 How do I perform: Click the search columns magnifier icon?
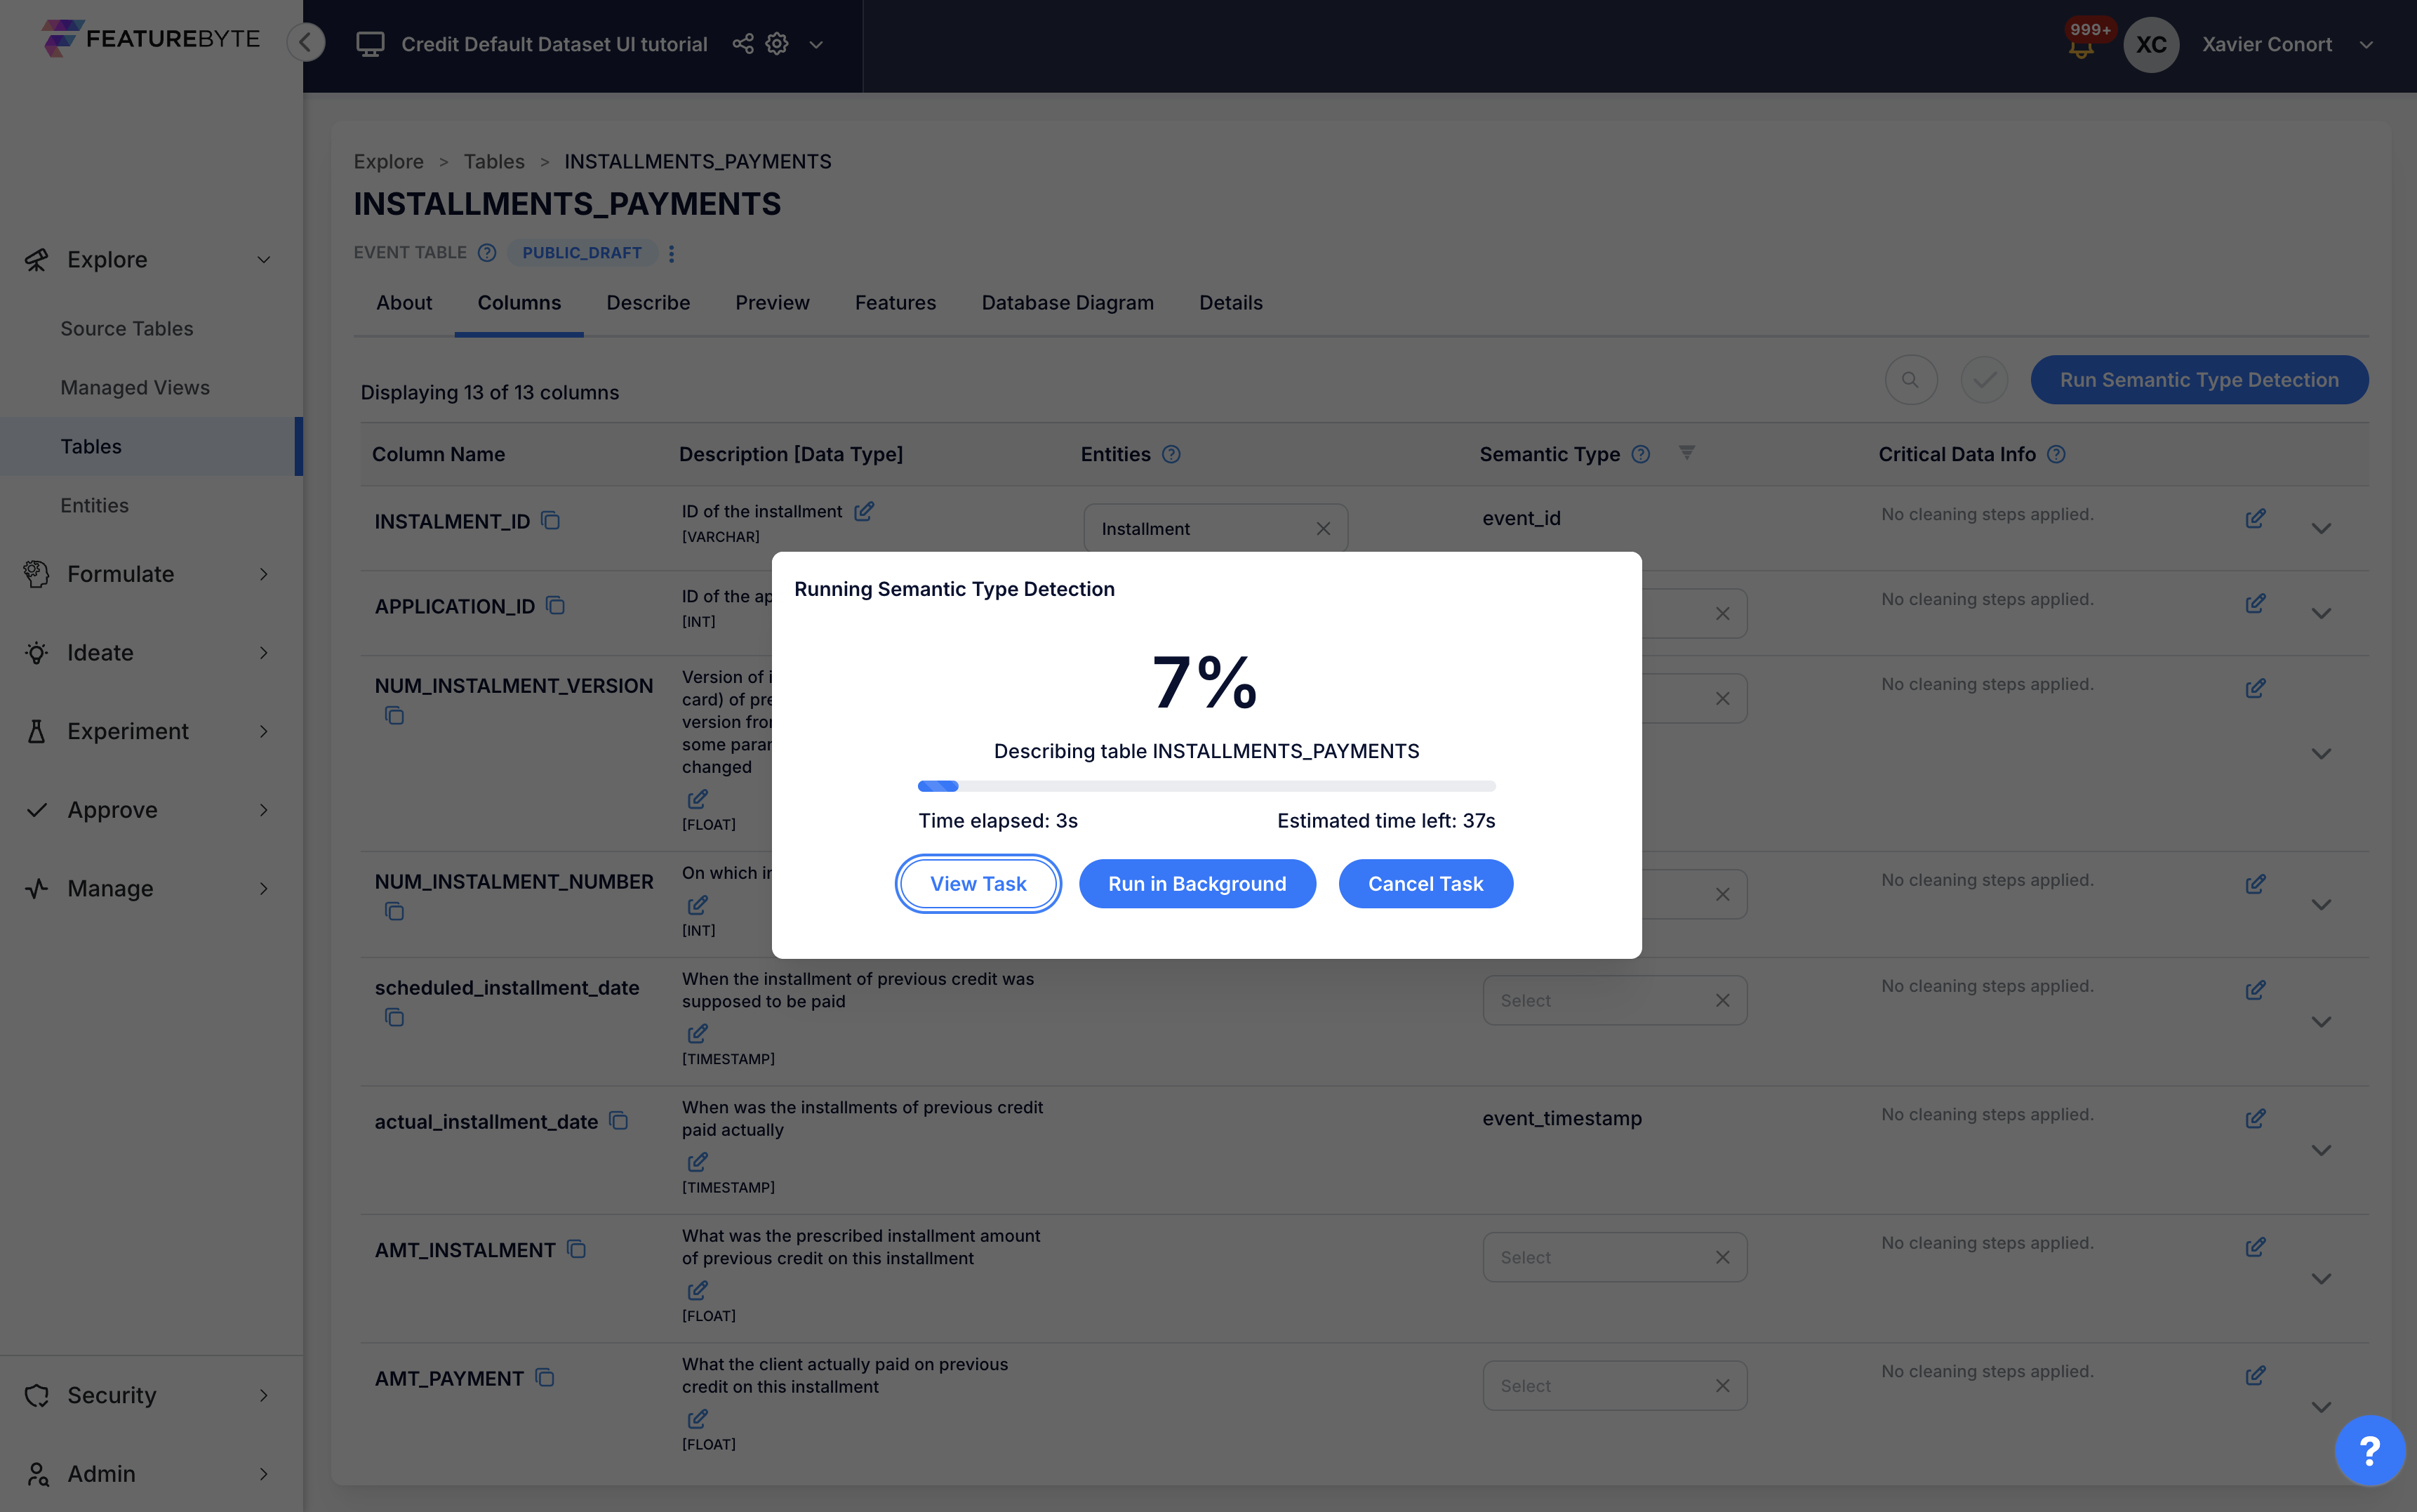[x=1910, y=380]
